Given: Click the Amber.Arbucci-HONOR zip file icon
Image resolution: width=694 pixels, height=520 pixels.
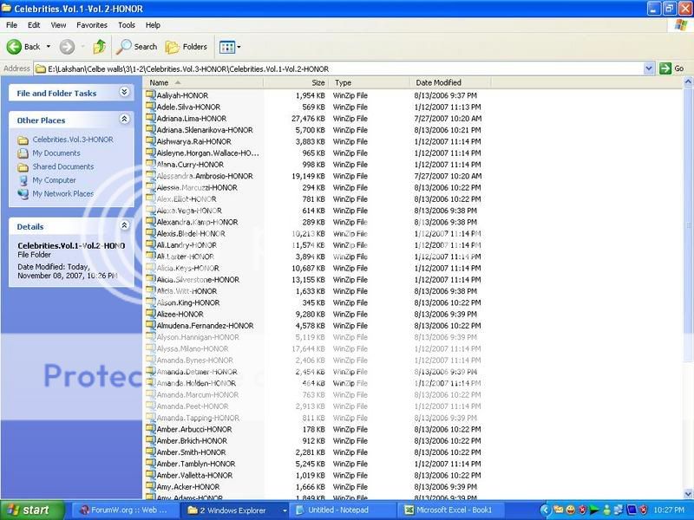Looking at the screenshot, I should click(x=150, y=429).
